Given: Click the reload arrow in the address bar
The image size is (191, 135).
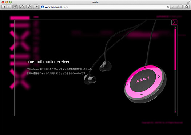Looking at the screenshot, I should point(168,7).
